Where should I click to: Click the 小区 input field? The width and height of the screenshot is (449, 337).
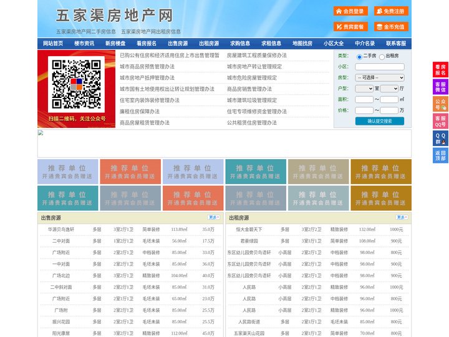coord(380,67)
